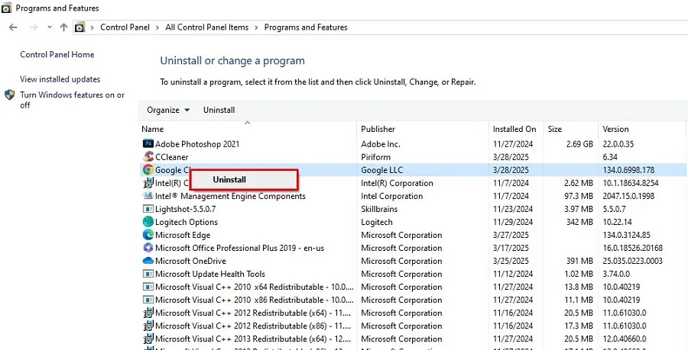Select Microsoft Update Health Tools entry
The image size is (688, 350).
pyautogui.click(x=210, y=274)
